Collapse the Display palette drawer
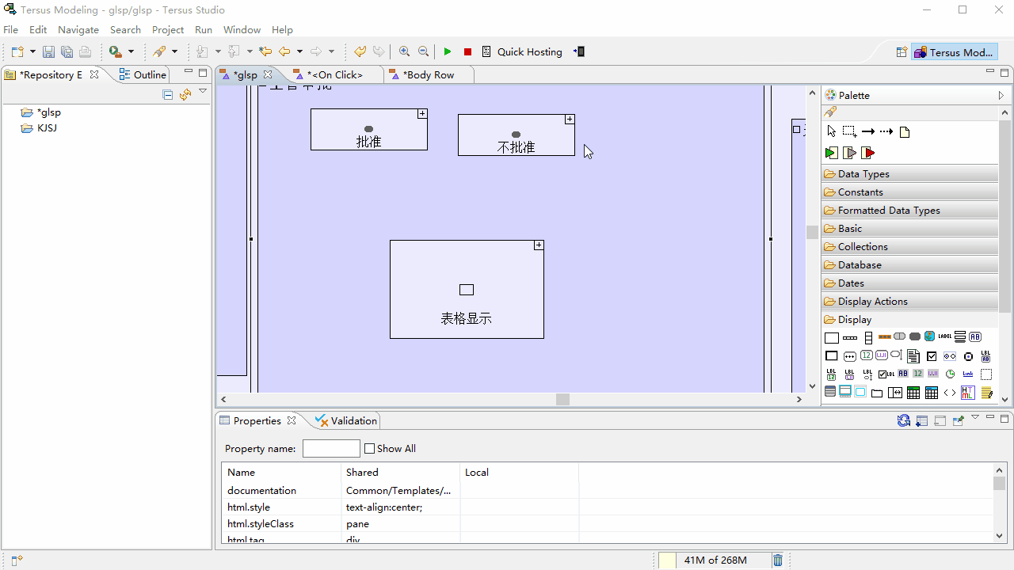1014x570 pixels. click(910, 319)
